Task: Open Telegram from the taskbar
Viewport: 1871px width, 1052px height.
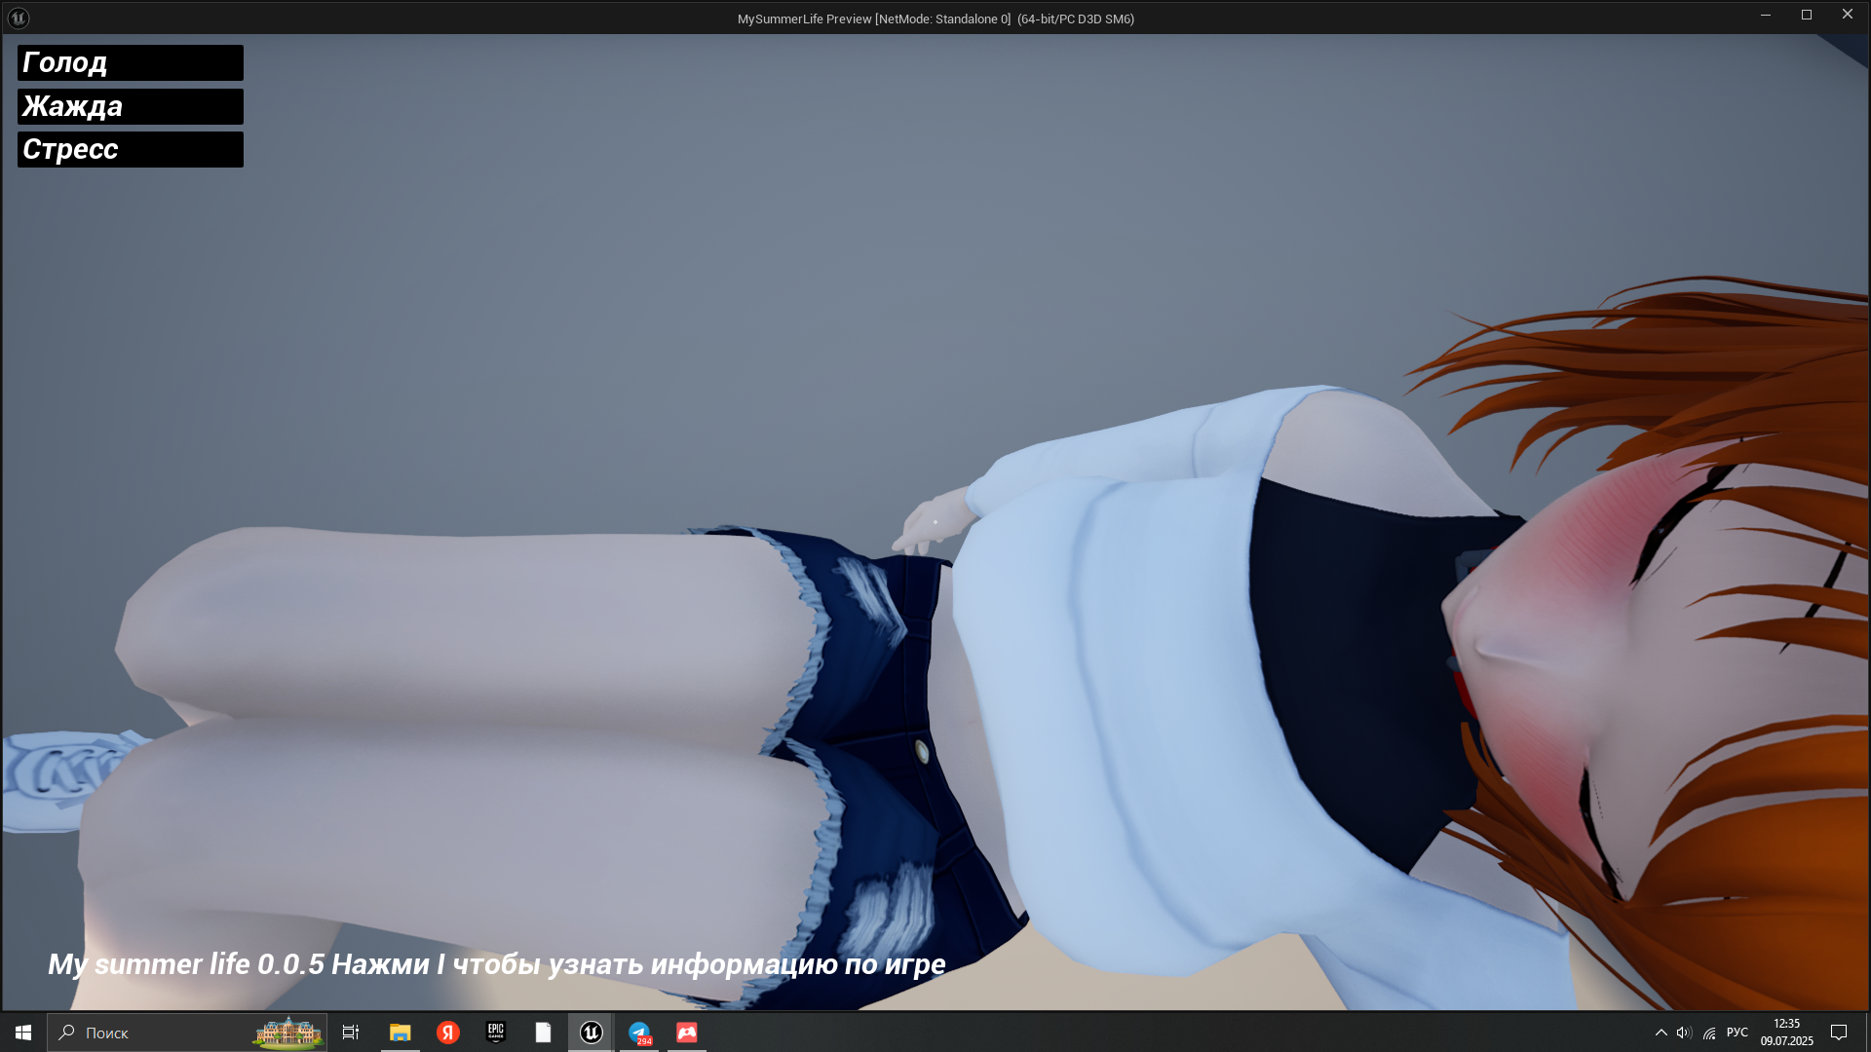Action: (639, 1033)
